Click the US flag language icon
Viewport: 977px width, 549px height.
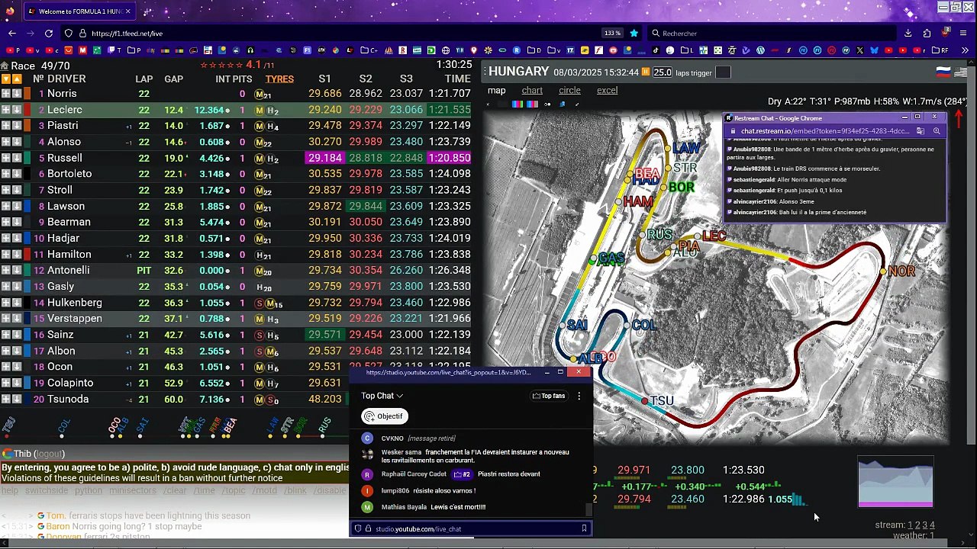(x=961, y=72)
